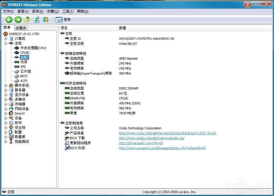The width and height of the screenshot is (274, 196).
Task: Select the 设备 tree item
Action: pos(18,118)
